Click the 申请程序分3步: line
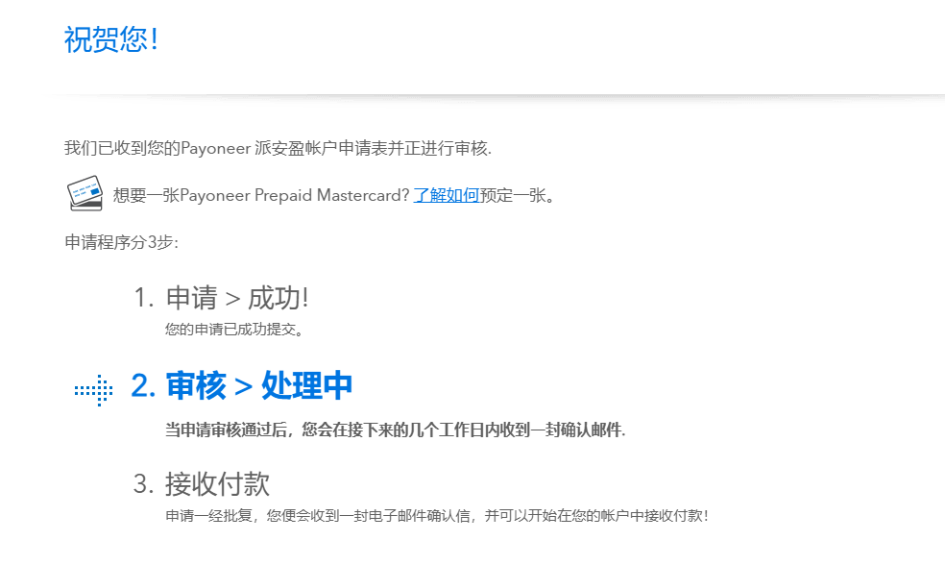Viewport: 945px width, 565px height. point(121,242)
